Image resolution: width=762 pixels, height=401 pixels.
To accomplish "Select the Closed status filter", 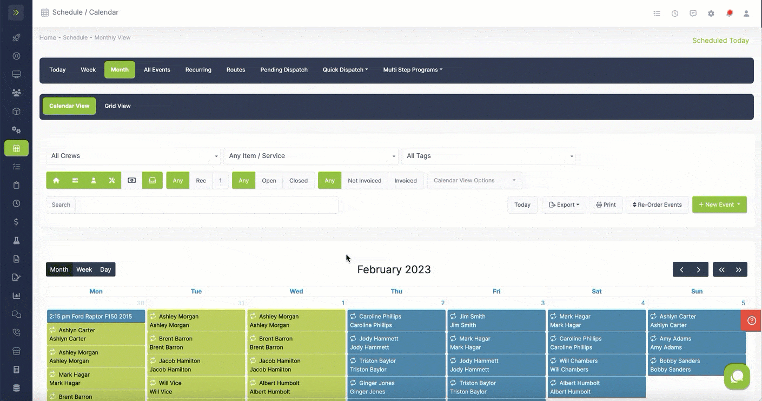I will point(299,181).
